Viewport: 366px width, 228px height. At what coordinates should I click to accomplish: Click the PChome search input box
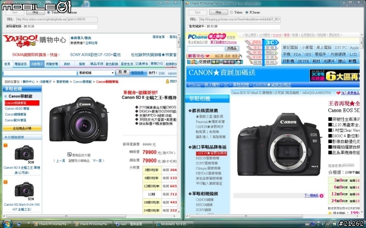tap(206, 48)
